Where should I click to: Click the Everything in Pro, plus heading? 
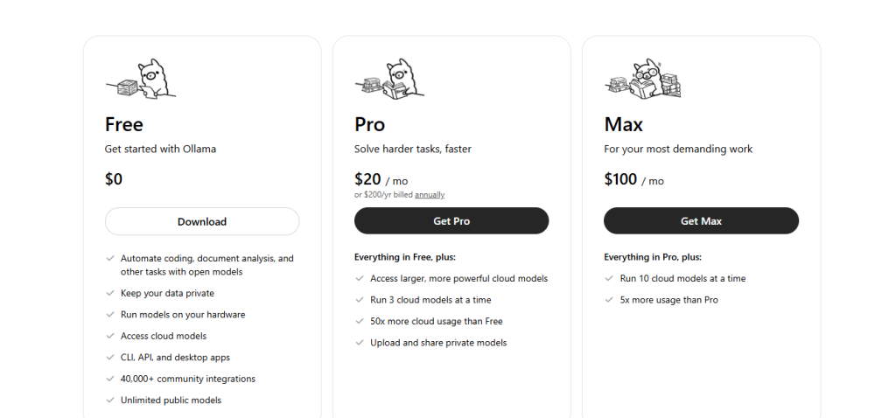click(653, 257)
